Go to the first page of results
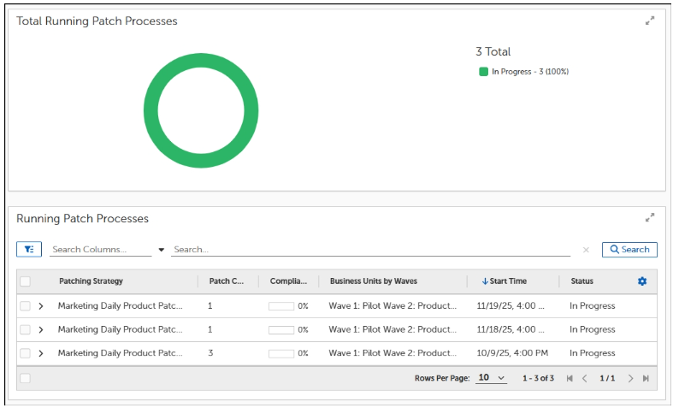 570,378
